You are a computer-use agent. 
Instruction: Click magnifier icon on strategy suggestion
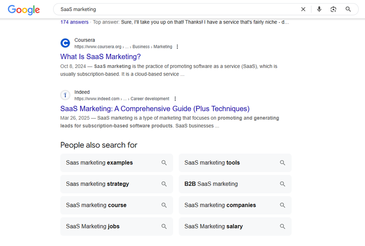click(x=164, y=184)
